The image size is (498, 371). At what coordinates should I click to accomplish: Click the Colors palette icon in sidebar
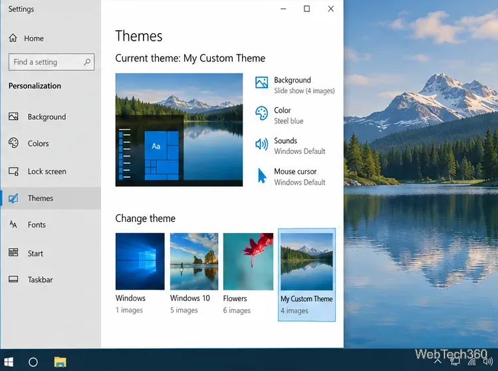click(13, 143)
